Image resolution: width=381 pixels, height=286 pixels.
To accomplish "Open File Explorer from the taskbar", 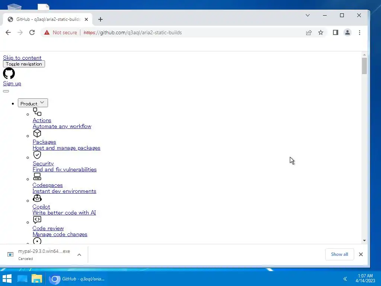I will [37, 279].
